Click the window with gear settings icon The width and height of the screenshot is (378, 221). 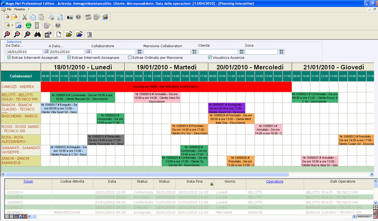[x=18, y=25]
